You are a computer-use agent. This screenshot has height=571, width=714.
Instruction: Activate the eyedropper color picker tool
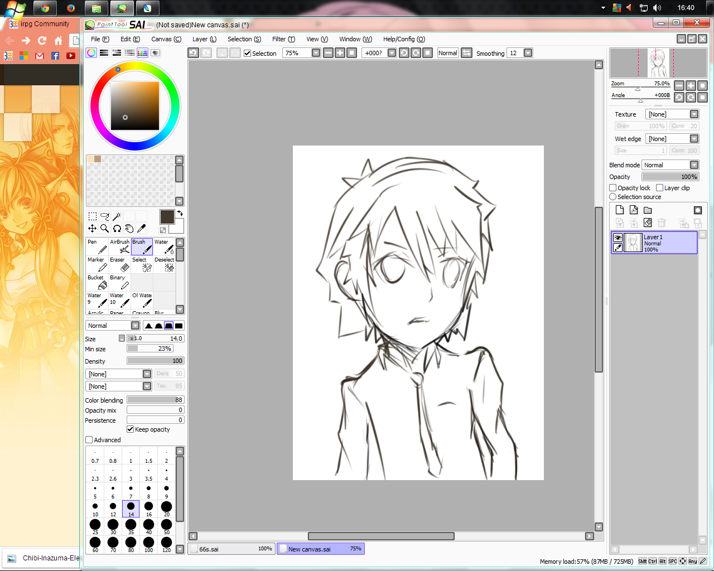(x=142, y=228)
